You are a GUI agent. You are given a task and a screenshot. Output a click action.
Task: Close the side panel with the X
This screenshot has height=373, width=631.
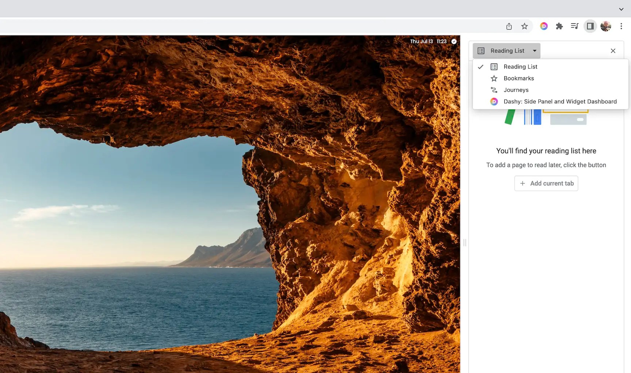[x=613, y=51]
